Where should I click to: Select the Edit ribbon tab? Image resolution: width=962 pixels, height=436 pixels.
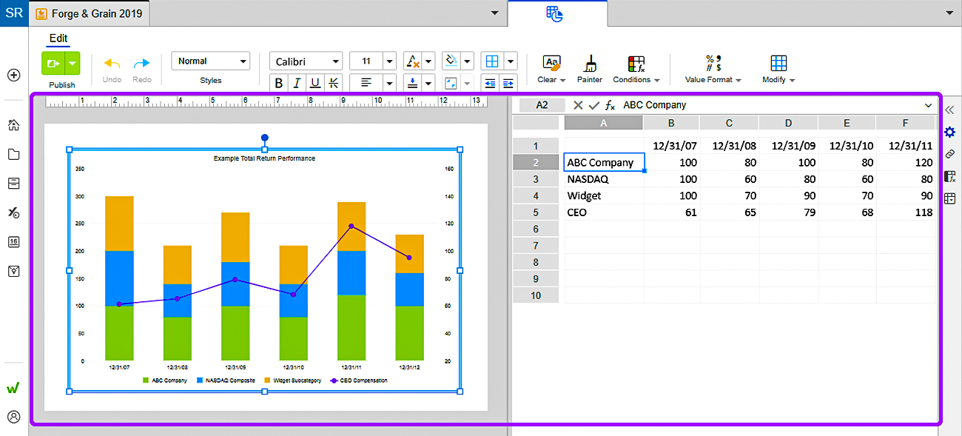click(x=58, y=38)
